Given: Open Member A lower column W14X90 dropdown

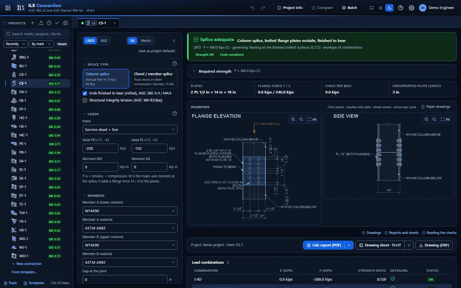Looking at the screenshot, I should 130,211.
